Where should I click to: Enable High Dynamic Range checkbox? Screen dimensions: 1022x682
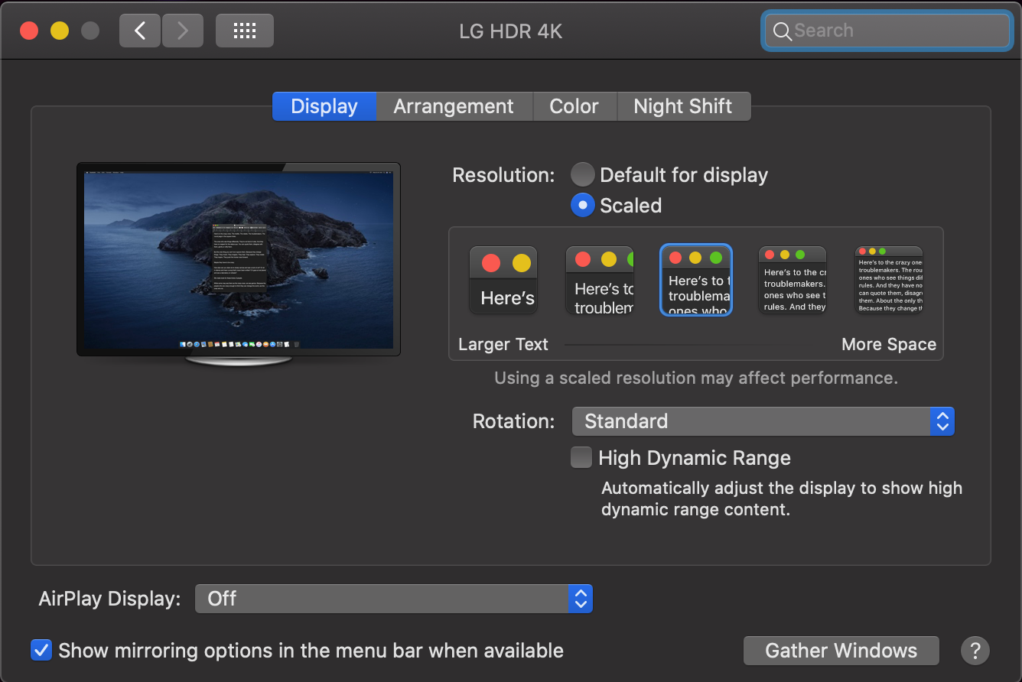581,458
